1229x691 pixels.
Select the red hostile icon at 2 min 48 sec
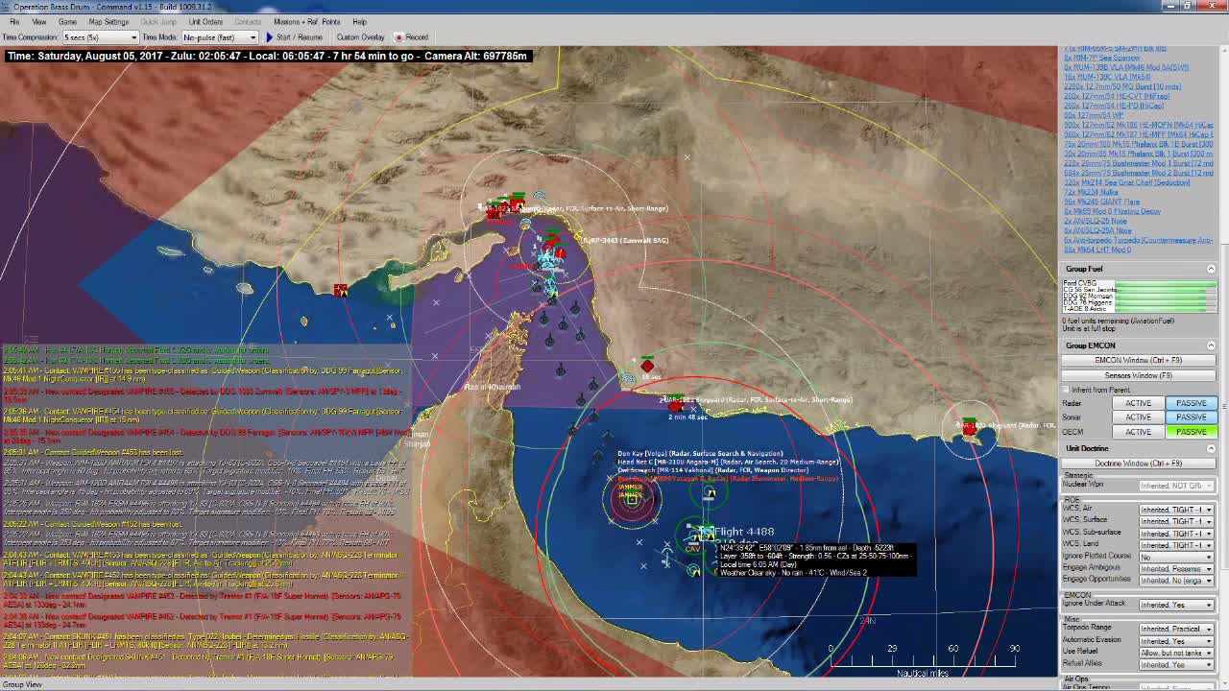[675, 406]
